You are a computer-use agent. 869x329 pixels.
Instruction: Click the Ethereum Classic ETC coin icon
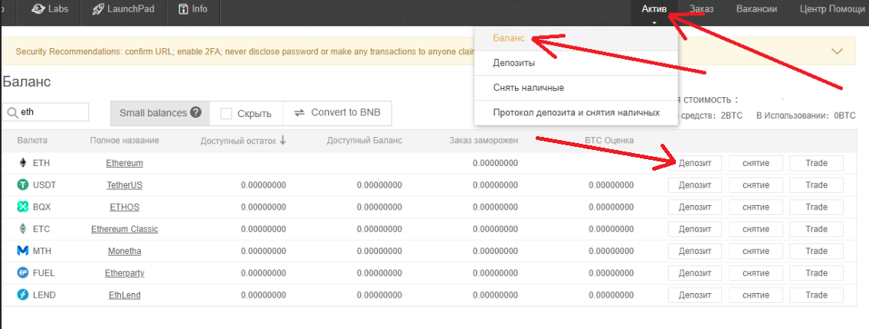click(22, 229)
